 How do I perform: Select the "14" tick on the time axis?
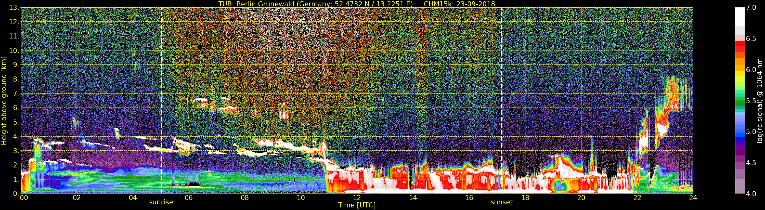413,198
